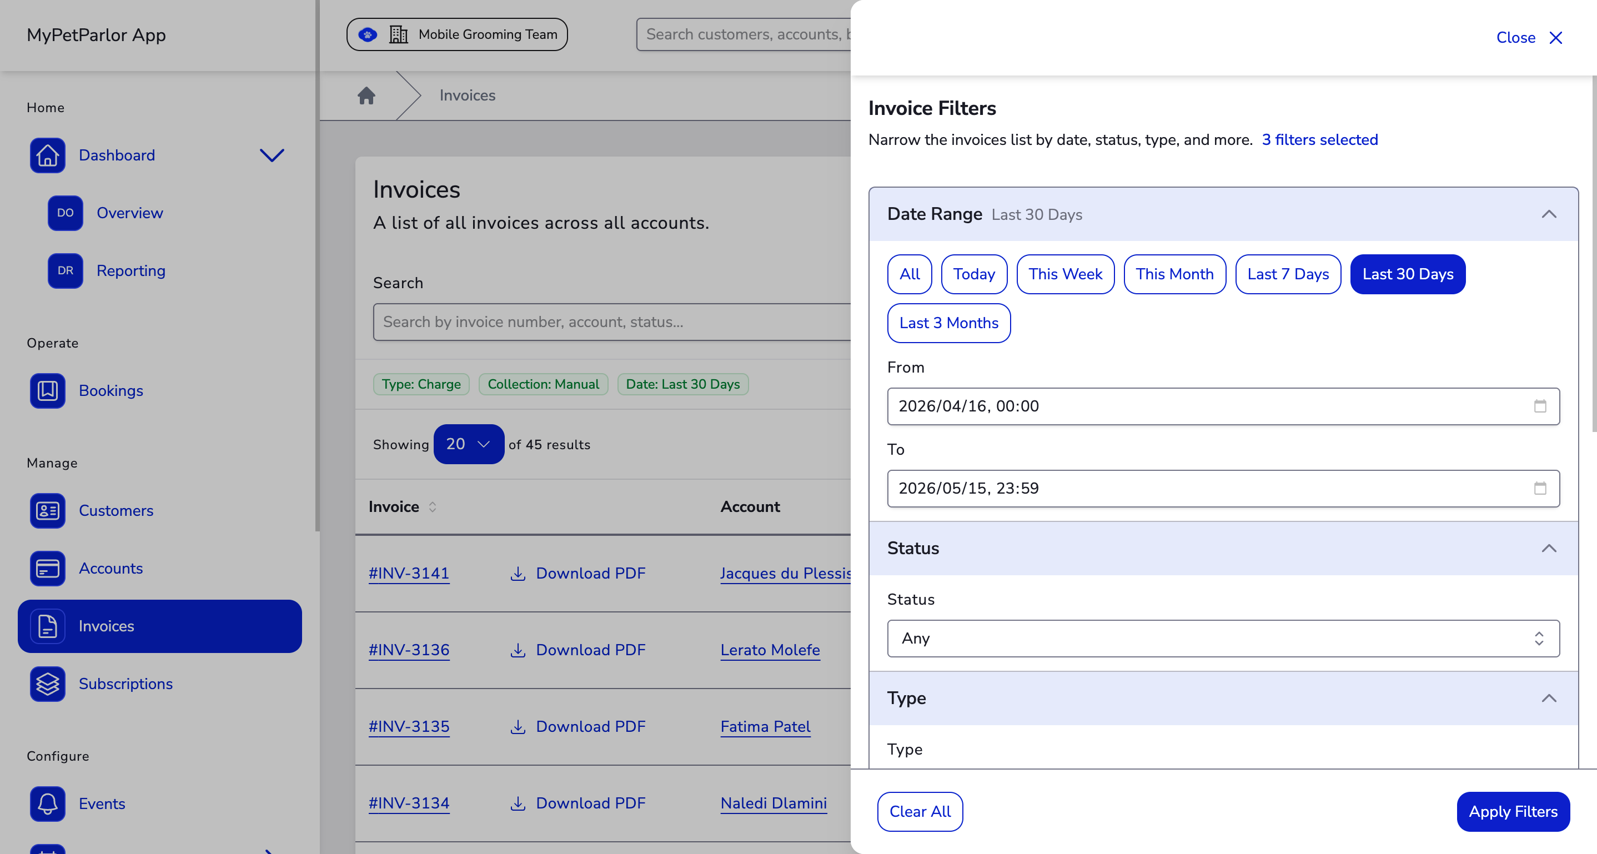Click the DR badge beside Reporting
The height and width of the screenshot is (854, 1597).
[65, 271]
